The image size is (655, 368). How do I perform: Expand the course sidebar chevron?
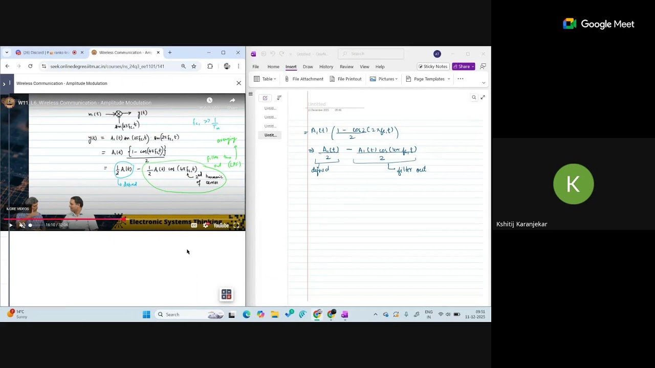tap(4, 84)
